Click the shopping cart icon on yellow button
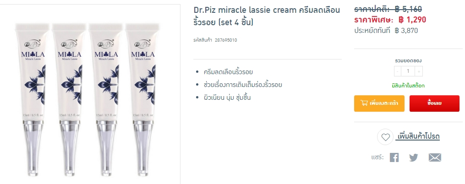465x184 pixels. pos(364,103)
